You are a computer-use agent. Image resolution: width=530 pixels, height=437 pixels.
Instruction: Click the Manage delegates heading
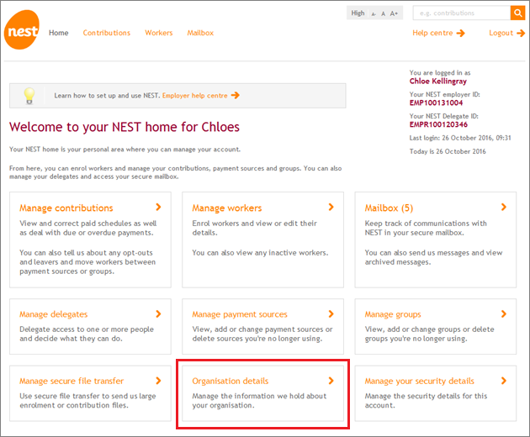click(x=53, y=314)
